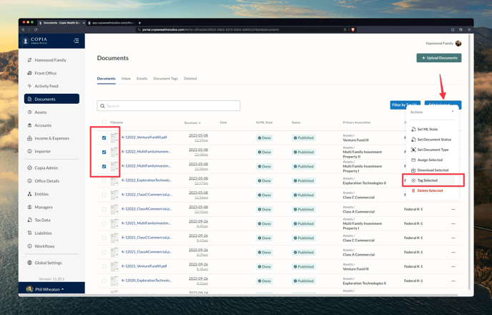Choose Download Selected action

click(433, 170)
